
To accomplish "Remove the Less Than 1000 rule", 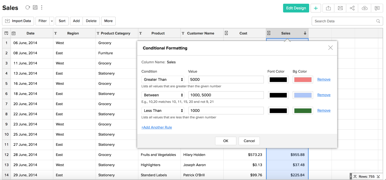I will click(324, 110).
